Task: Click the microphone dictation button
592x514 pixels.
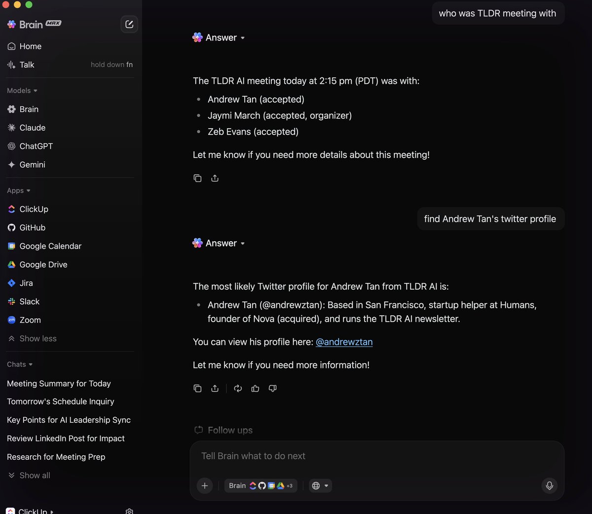Action: point(549,486)
